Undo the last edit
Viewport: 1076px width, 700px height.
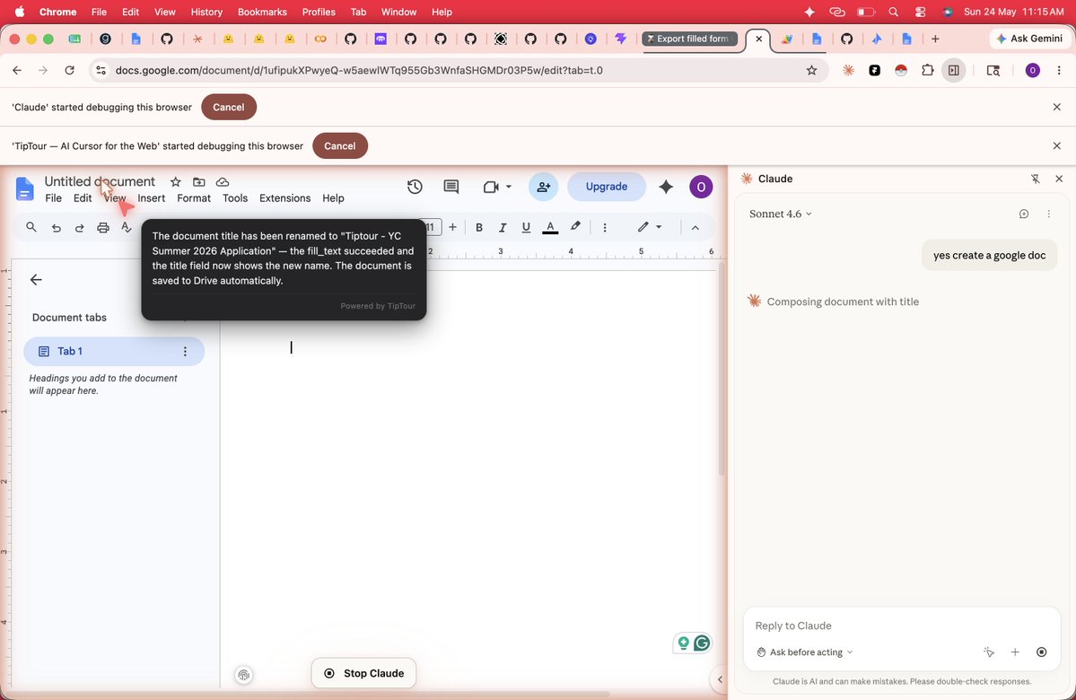57,228
